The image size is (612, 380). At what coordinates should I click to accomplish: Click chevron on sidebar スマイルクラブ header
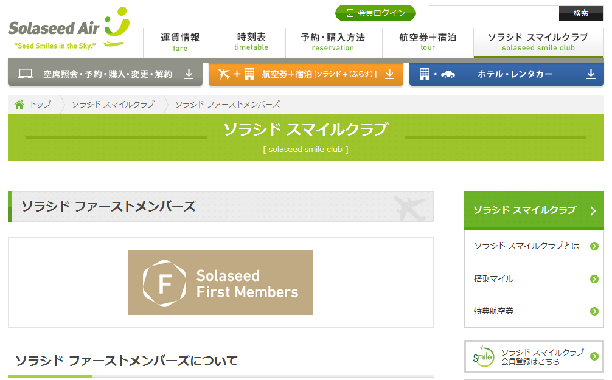(593, 211)
